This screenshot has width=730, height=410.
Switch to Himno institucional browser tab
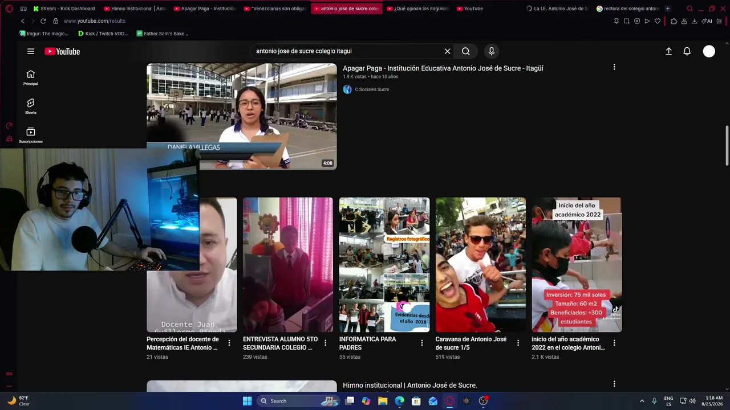(135, 9)
